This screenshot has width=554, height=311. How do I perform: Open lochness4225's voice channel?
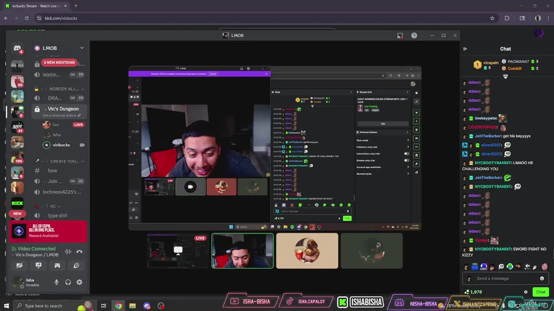[59, 192]
